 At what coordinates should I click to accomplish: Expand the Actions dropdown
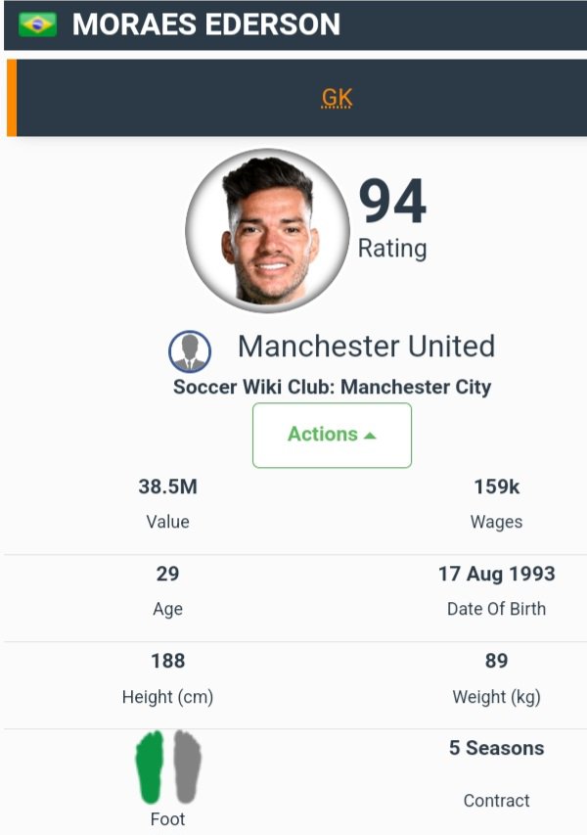click(332, 435)
